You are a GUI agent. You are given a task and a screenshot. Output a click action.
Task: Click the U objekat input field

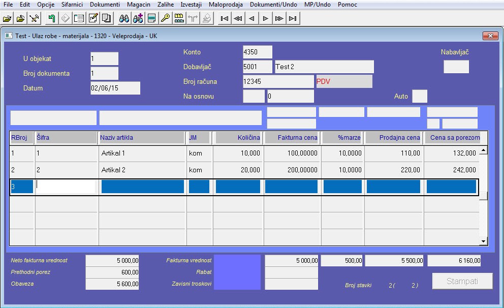click(x=105, y=58)
